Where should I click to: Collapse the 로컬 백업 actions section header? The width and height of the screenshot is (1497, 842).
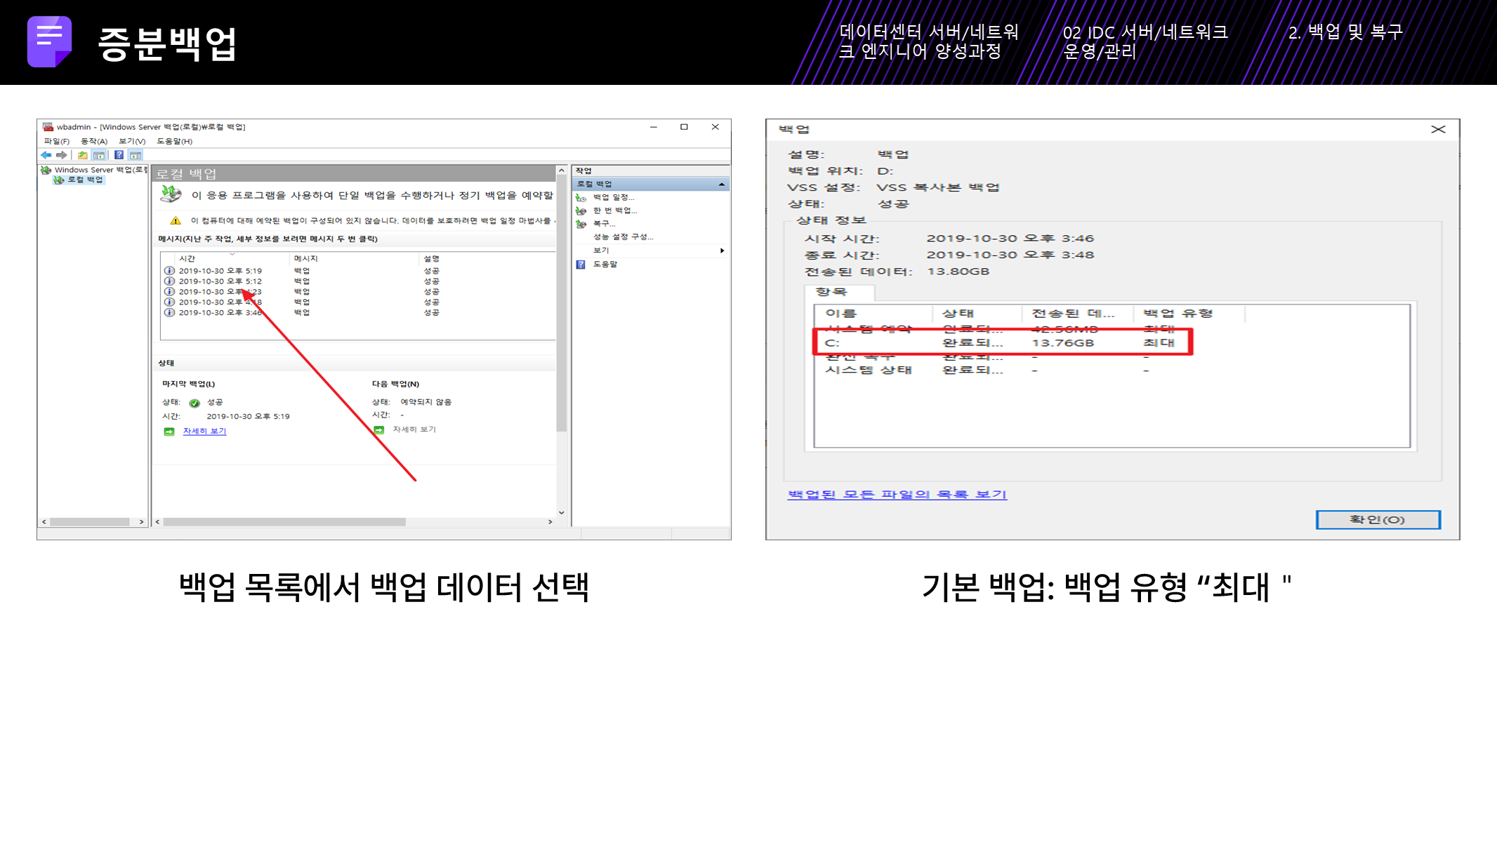point(721,185)
